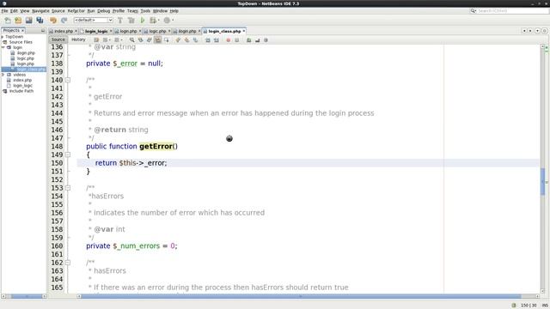This screenshot has height=309, width=550.
Task: Collapse the getError function fold at line 149
Action: 68,154
